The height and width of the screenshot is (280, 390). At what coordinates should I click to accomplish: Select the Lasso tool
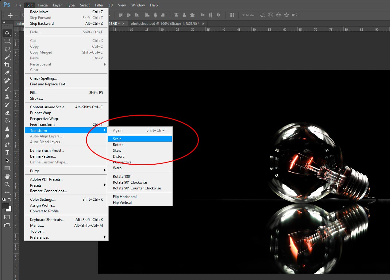pos(7,49)
